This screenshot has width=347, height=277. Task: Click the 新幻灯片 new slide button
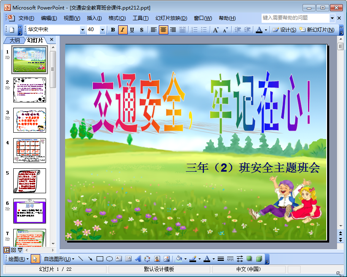tap(317, 29)
